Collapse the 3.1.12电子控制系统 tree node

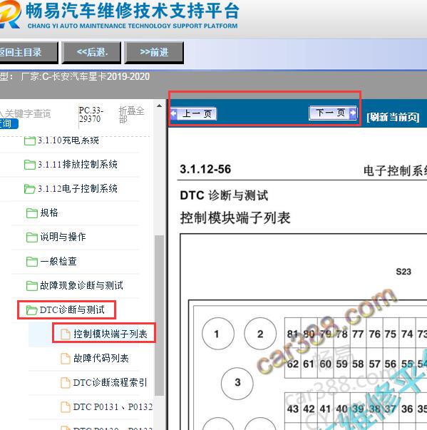click(x=78, y=189)
